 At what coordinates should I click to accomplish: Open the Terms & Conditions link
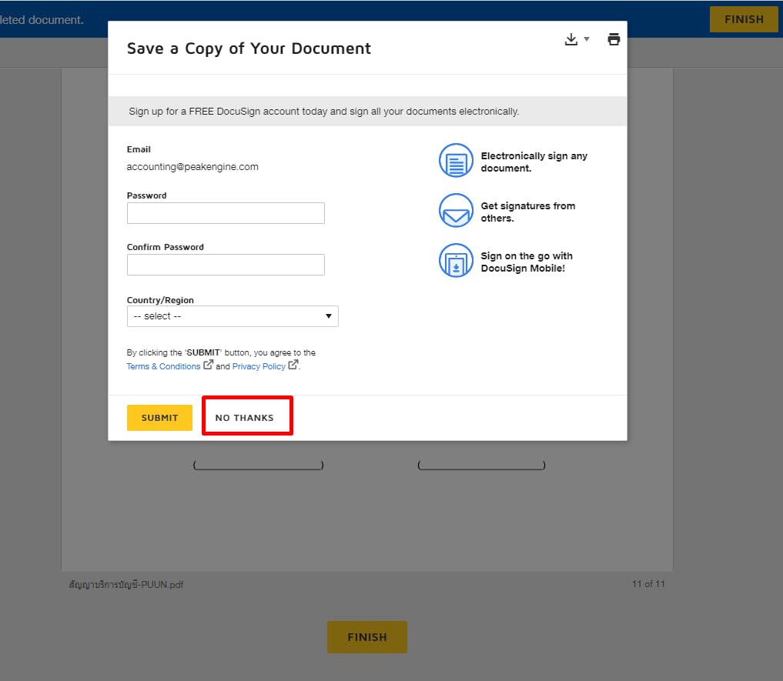(x=163, y=366)
